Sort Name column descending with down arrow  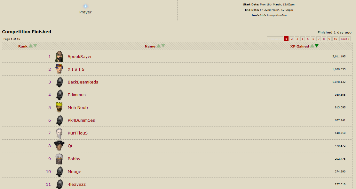point(163,46)
